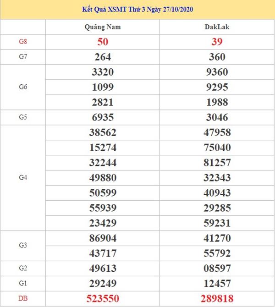Viewport: 275px width, 307px height.
Task: Select the G7 result 264
Action: point(103,57)
